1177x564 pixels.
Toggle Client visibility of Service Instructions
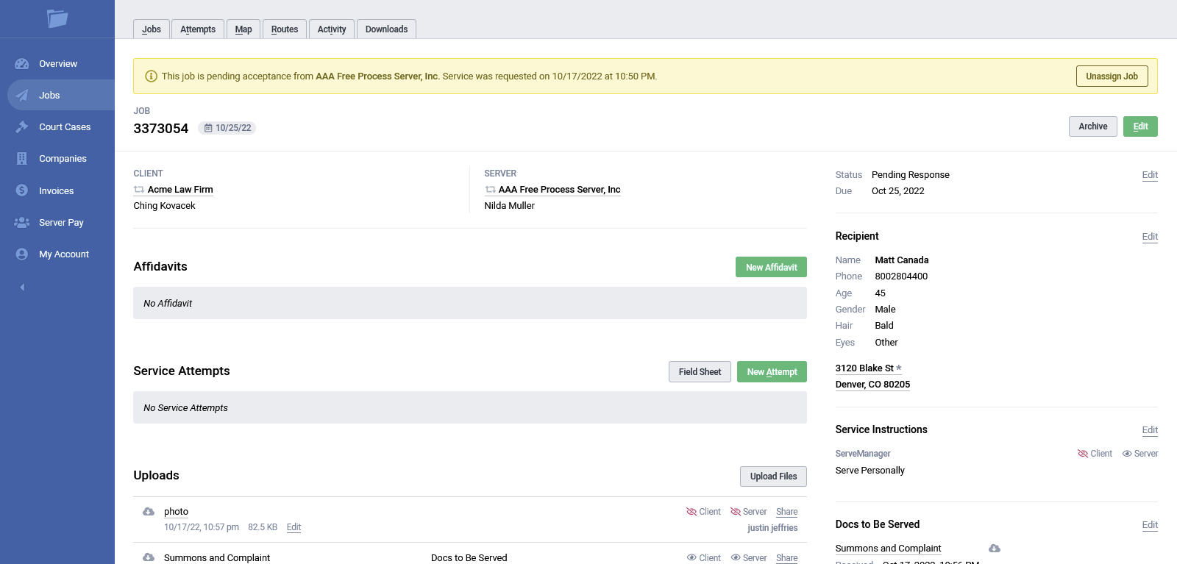(1095, 454)
